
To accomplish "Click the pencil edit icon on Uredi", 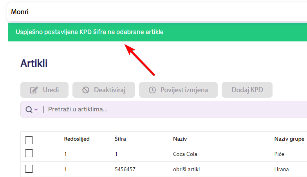I will [x=34, y=90].
